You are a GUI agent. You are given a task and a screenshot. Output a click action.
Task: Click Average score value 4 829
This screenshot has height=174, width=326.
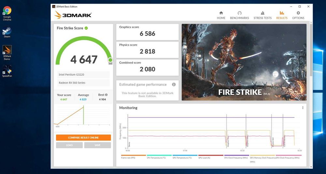(x=83, y=99)
